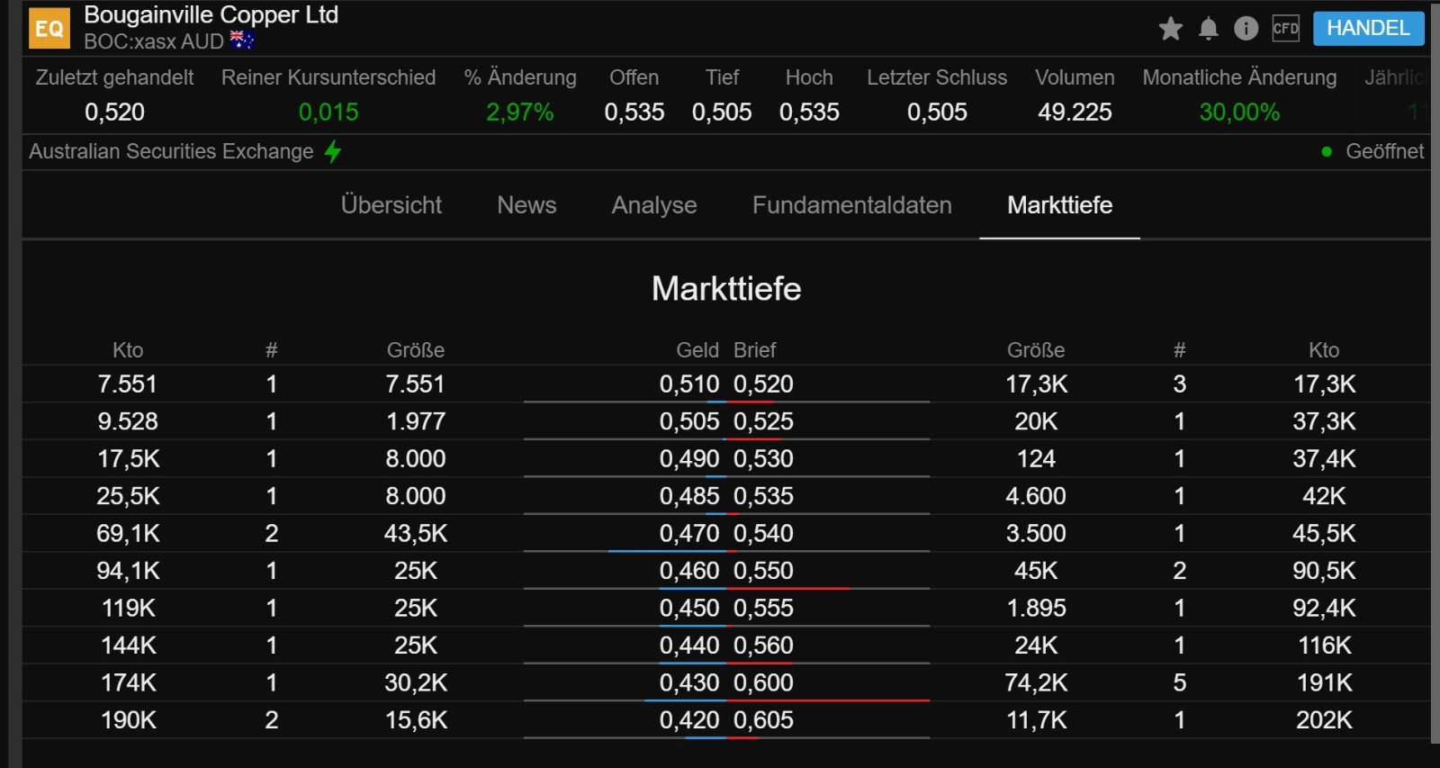Click the Brief column header
The height and width of the screenshot is (768, 1440).
754,350
